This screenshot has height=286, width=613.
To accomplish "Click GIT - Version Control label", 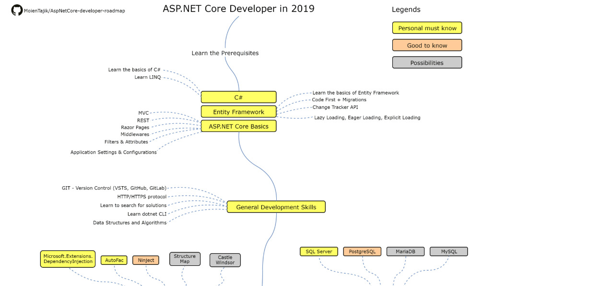I will point(114,188).
